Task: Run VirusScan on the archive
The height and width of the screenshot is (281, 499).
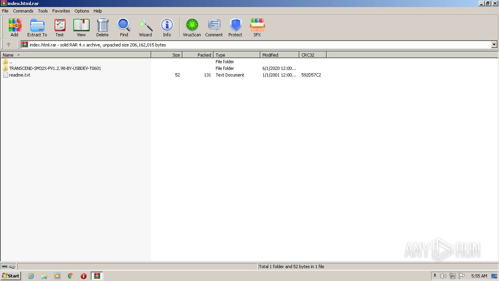Action: (192, 28)
